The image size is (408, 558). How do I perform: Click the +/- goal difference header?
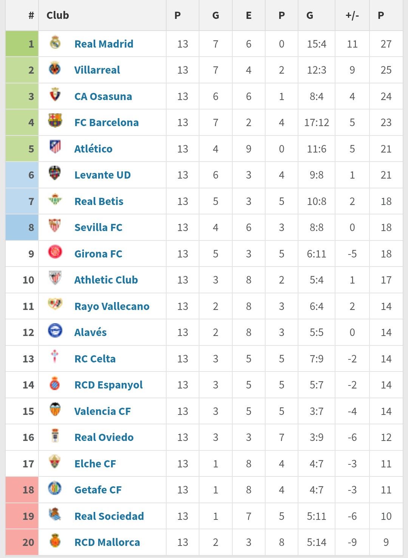click(352, 15)
